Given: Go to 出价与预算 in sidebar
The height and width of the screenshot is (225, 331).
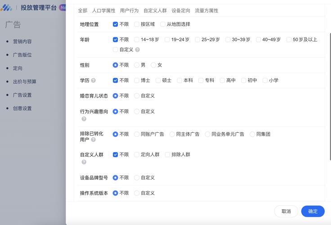Looking at the screenshot, I should pyautogui.click(x=24, y=81).
